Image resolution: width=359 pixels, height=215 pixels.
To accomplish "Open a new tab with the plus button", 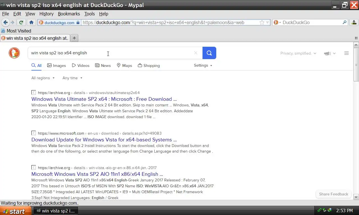I will (74, 38).
